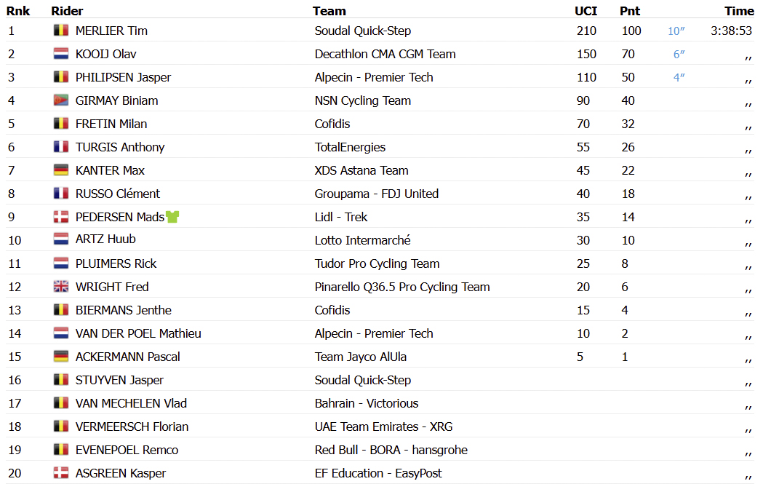Open rider page for PHILIPSEN Jasper

pos(123,77)
